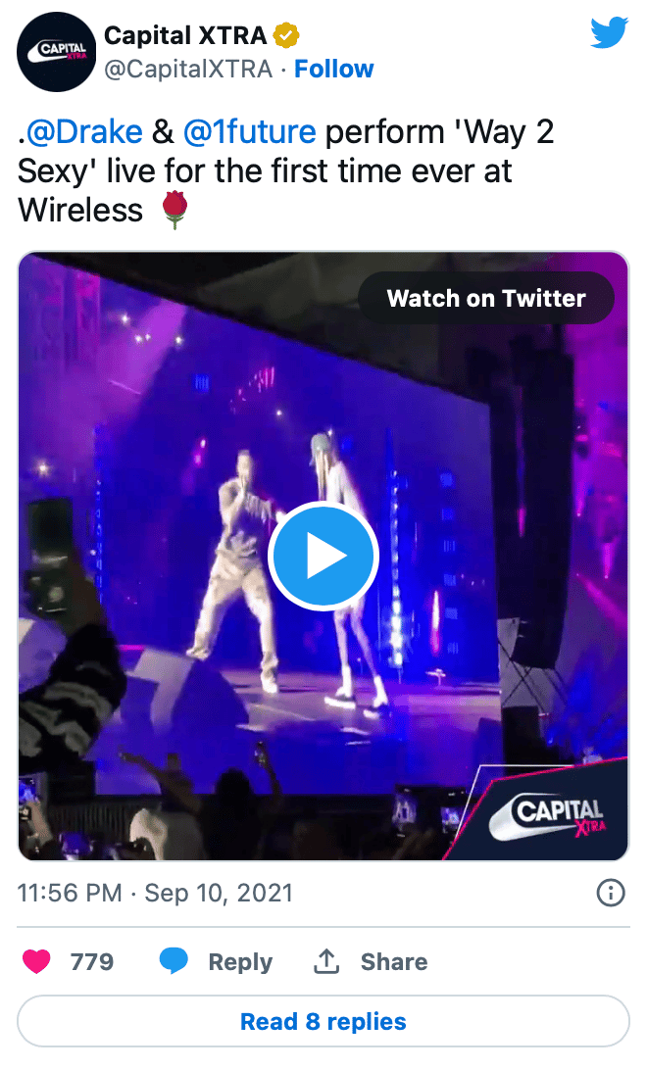Play the Wireless performance video

click(323, 557)
